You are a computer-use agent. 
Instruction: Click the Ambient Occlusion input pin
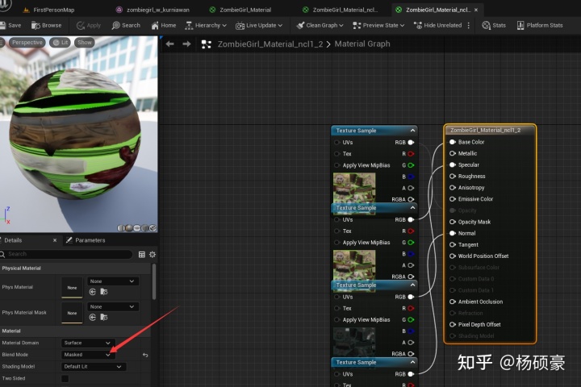453,302
